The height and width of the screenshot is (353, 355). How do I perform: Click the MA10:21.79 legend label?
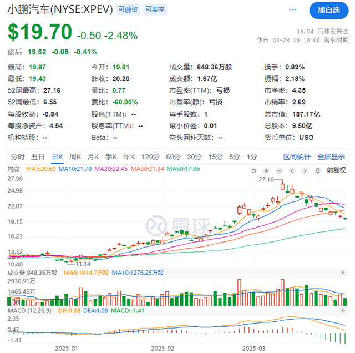click(x=75, y=169)
